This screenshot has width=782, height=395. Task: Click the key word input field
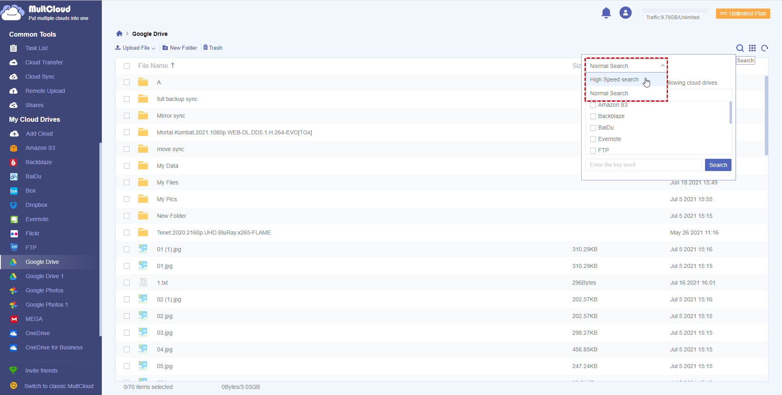[644, 165]
